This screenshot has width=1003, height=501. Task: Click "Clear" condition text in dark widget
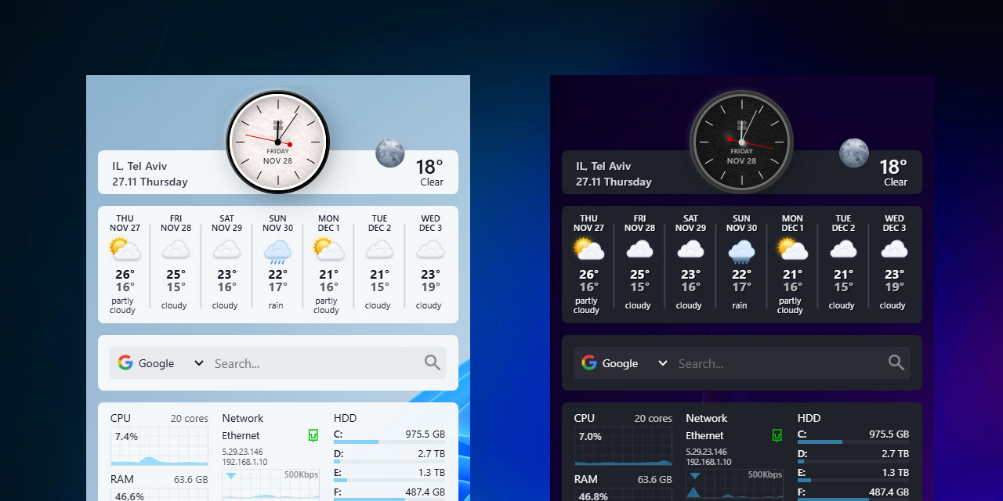(896, 182)
